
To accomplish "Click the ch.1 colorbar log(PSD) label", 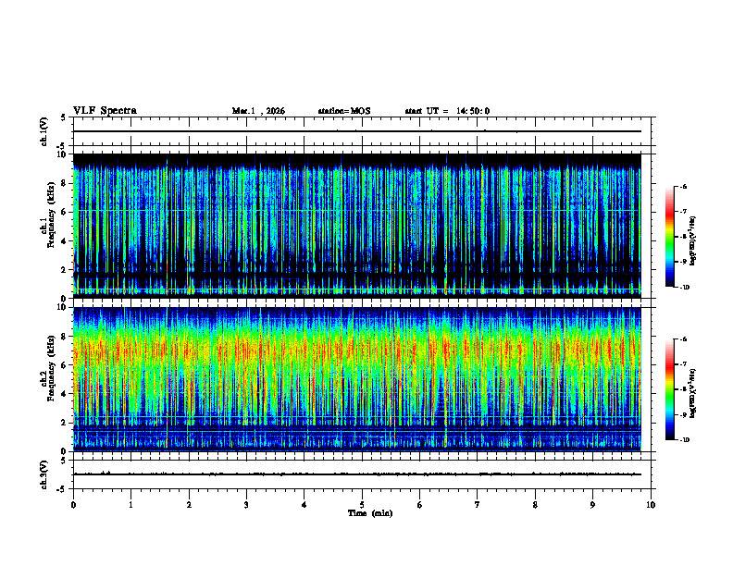I will 693,241.
